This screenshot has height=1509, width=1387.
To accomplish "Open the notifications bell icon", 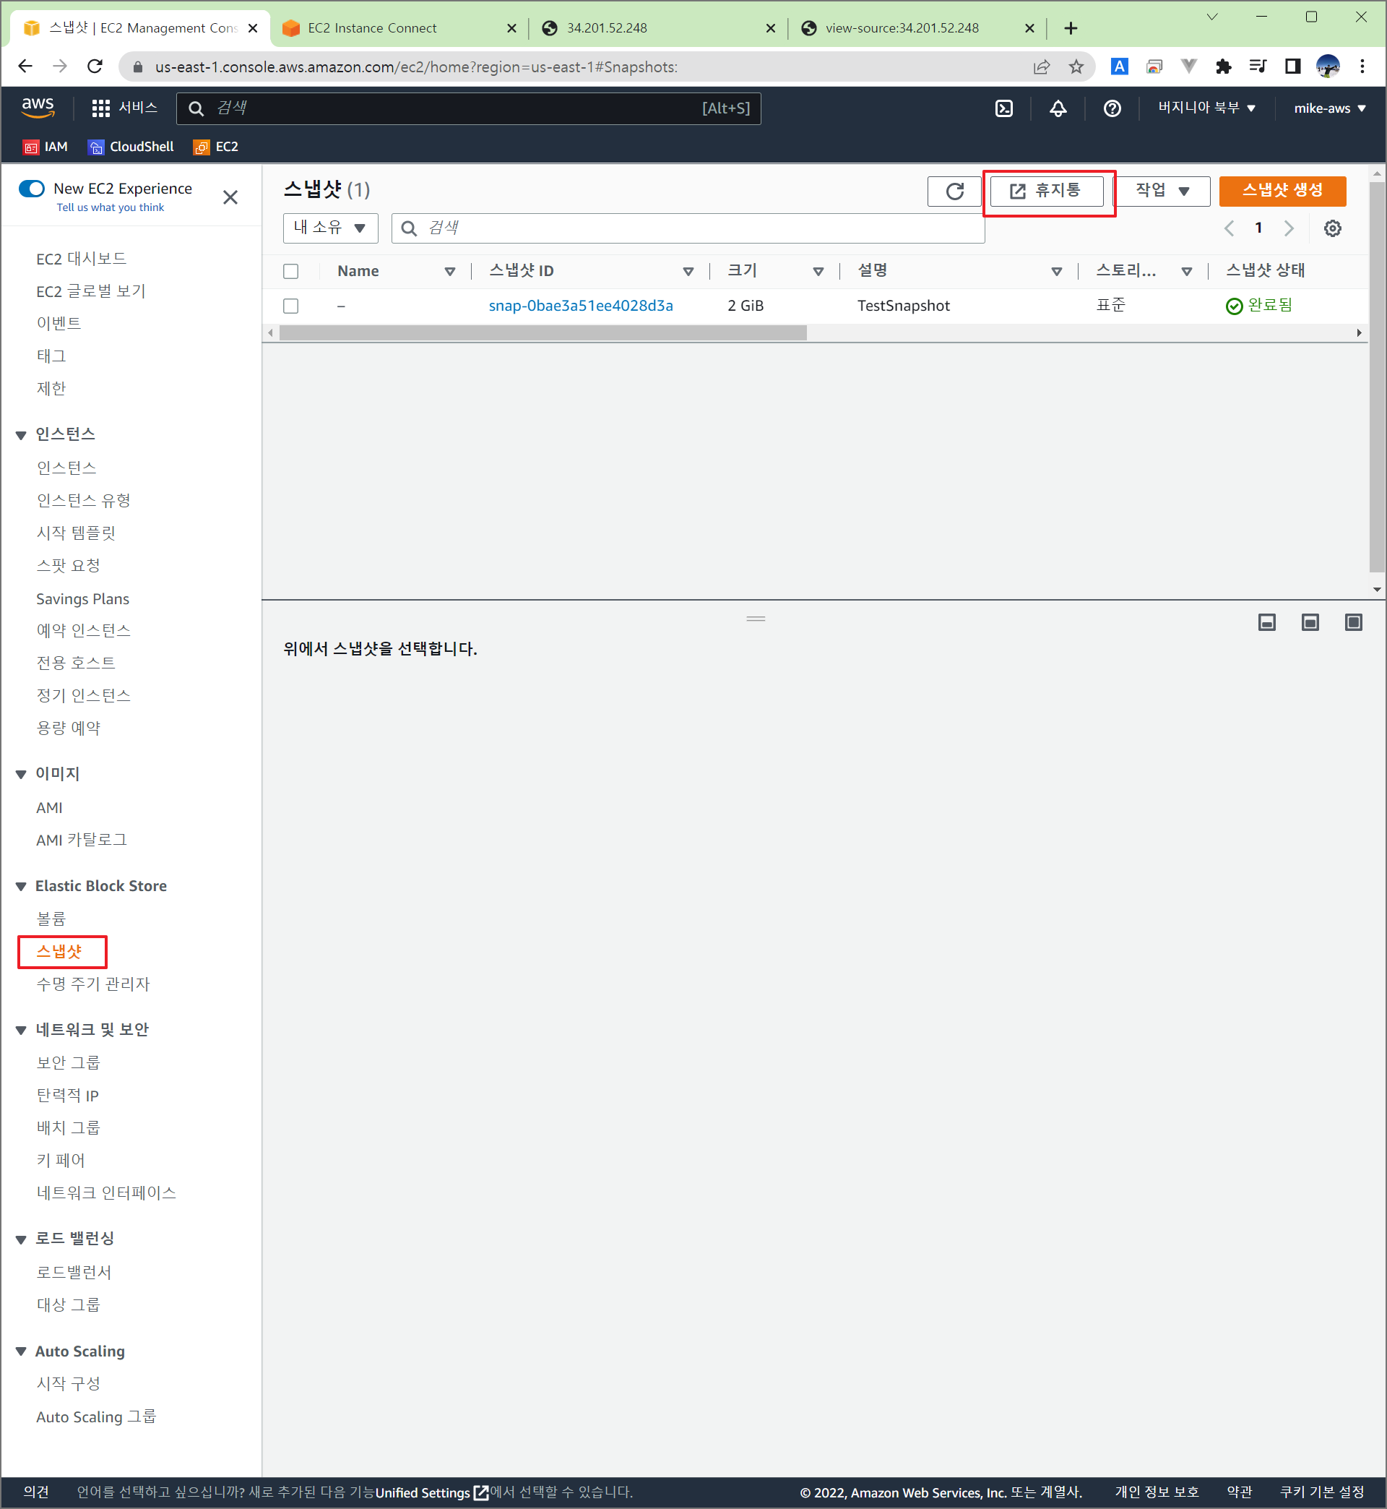I will tap(1058, 108).
